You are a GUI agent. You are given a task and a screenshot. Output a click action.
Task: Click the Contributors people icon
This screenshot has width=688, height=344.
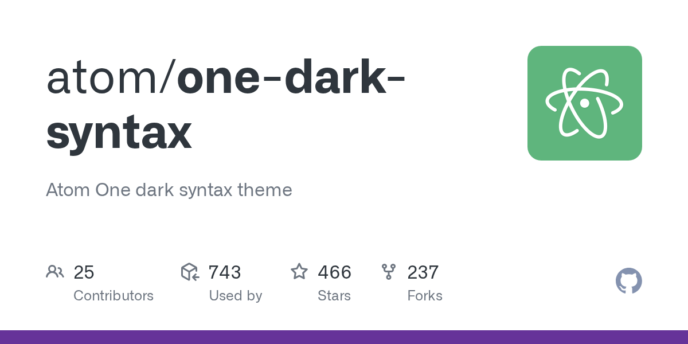[55, 272]
